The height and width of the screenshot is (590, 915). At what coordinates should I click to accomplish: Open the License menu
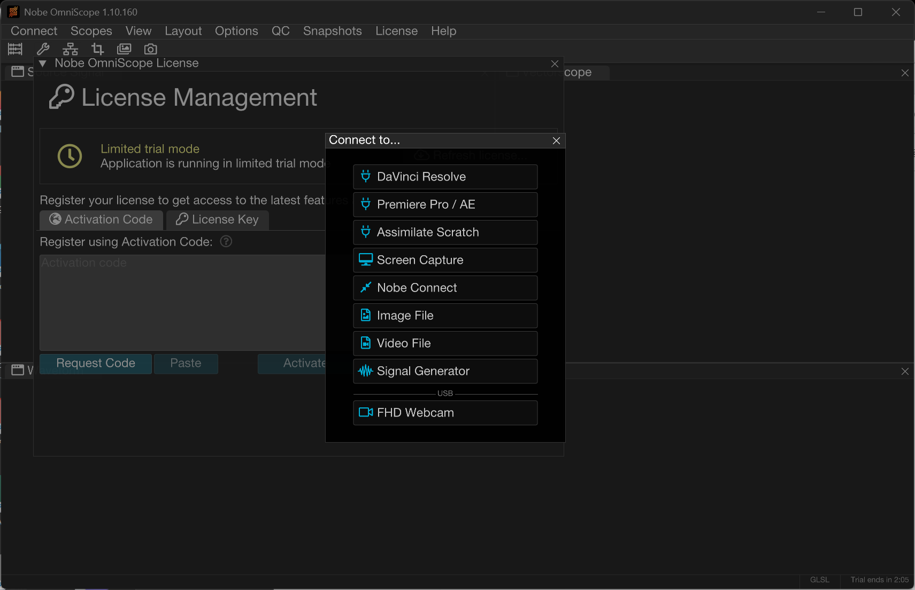click(396, 31)
